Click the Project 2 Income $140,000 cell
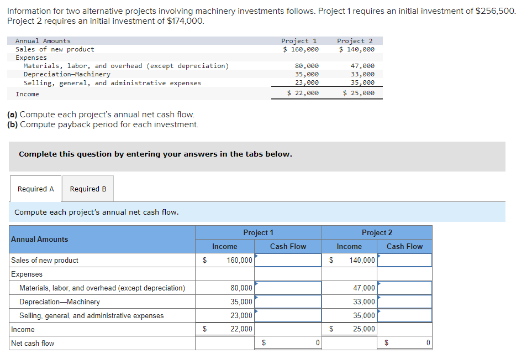Viewport: 532px width, 353px height. tap(350, 260)
